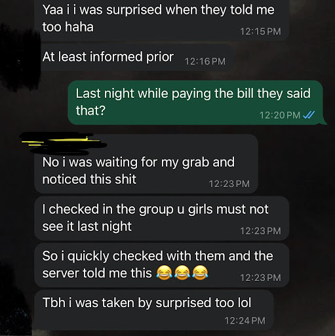This screenshot has height=336, width=335.
Task: Click the redacted sender name above grab message
Action: tap(64, 143)
